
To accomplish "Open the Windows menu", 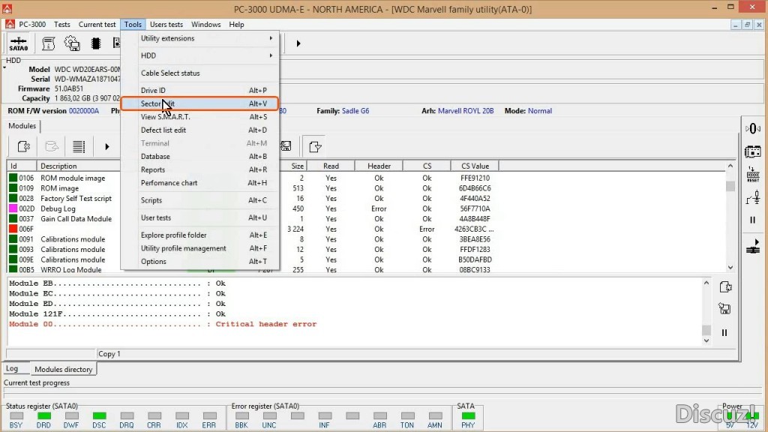I will (205, 25).
